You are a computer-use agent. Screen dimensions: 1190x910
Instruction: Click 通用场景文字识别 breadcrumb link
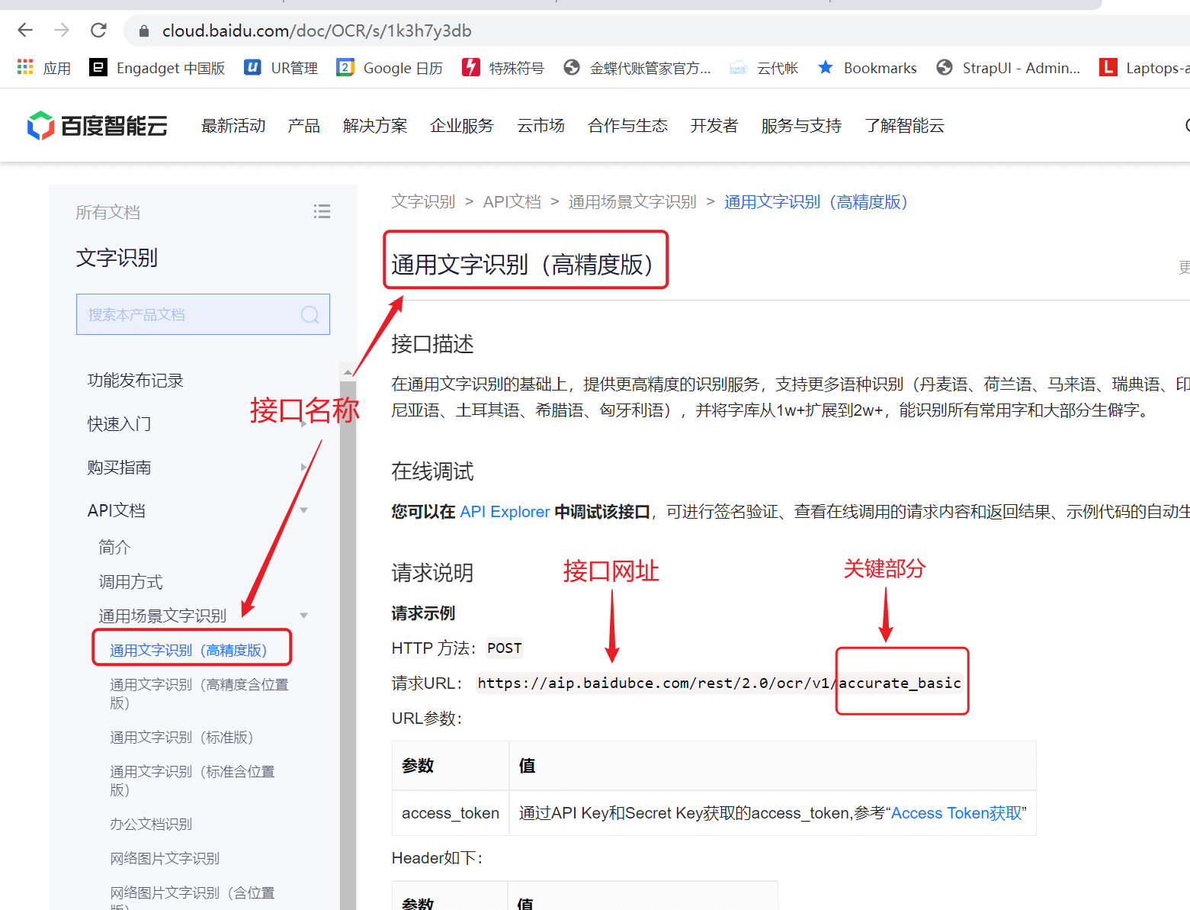pos(633,202)
